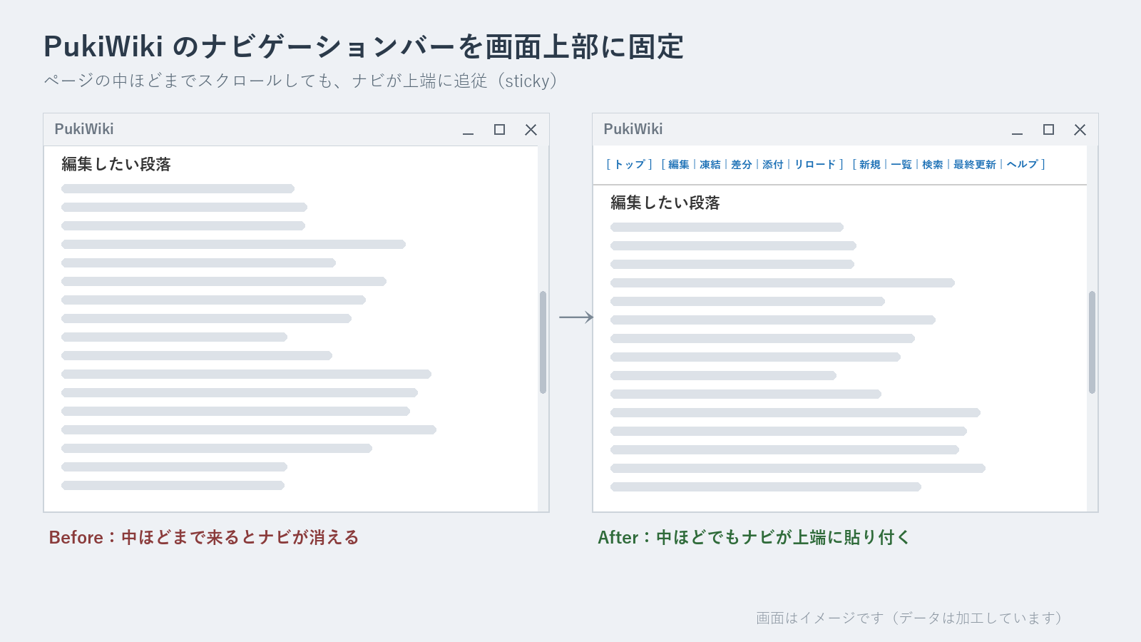Open the 一覧 link in the navigation bar
The width and height of the screenshot is (1141, 642).
coord(901,164)
